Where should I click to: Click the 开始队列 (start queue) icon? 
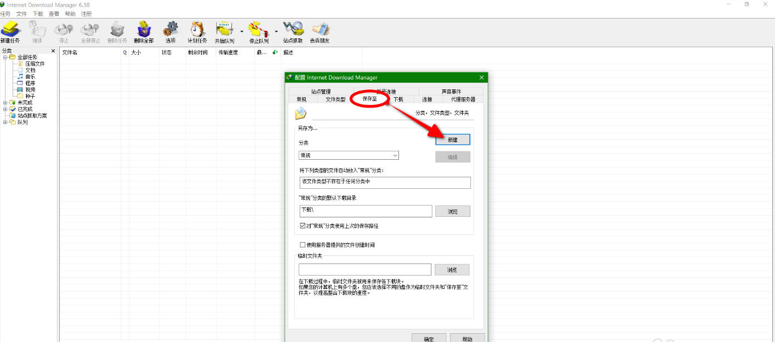224,32
